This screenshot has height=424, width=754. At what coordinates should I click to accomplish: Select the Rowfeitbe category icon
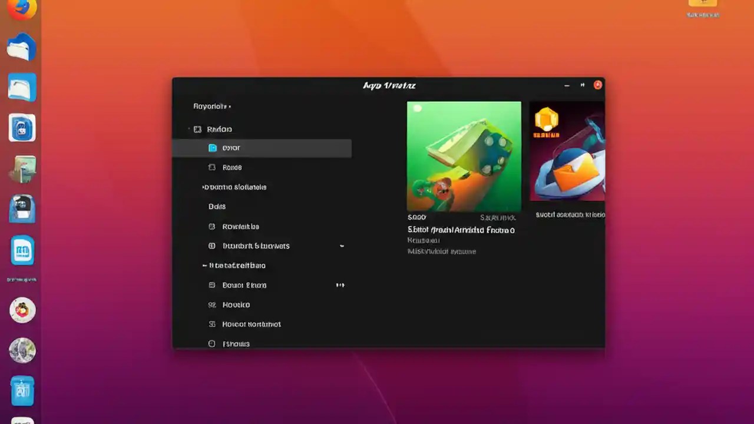point(212,226)
